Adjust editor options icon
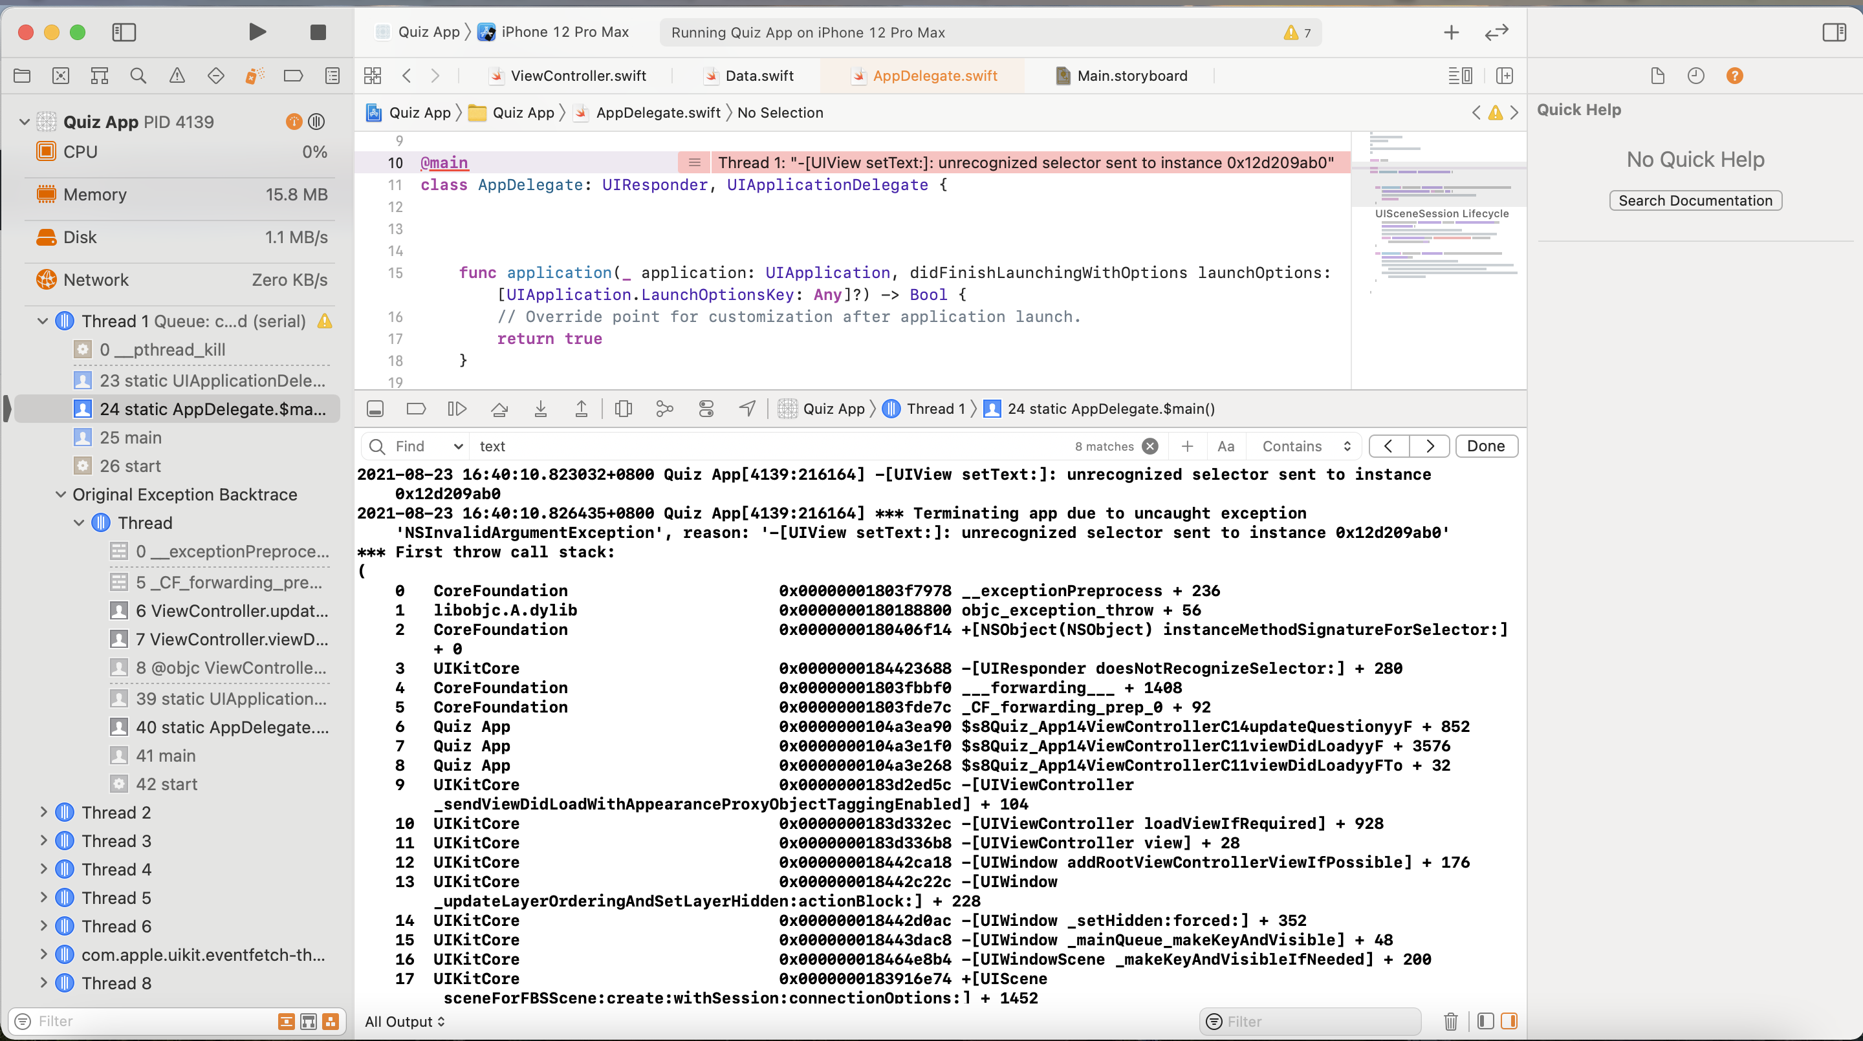This screenshot has width=1863, height=1041. click(x=1460, y=75)
